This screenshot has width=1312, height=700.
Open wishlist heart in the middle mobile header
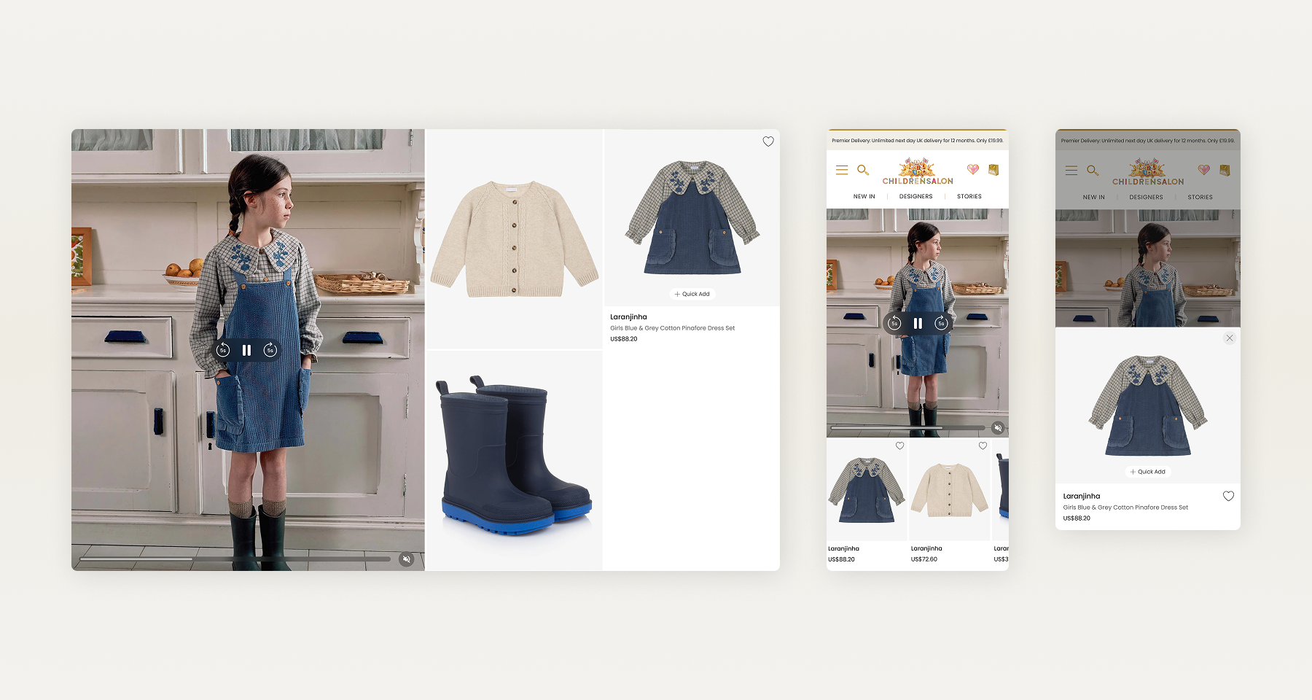[972, 170]
